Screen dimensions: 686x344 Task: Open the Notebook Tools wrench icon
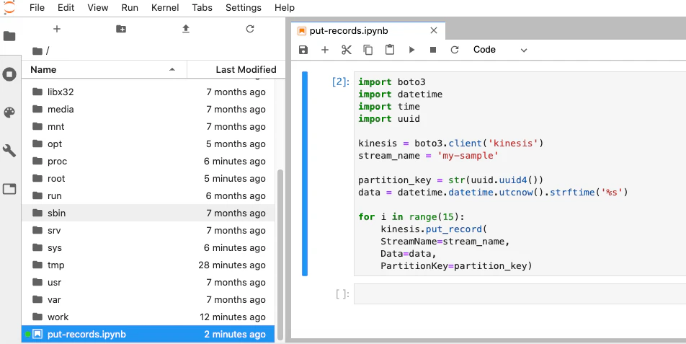[9, 151]
